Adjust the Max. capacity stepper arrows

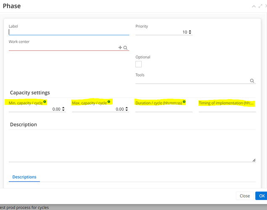click(x=127, y=109)
